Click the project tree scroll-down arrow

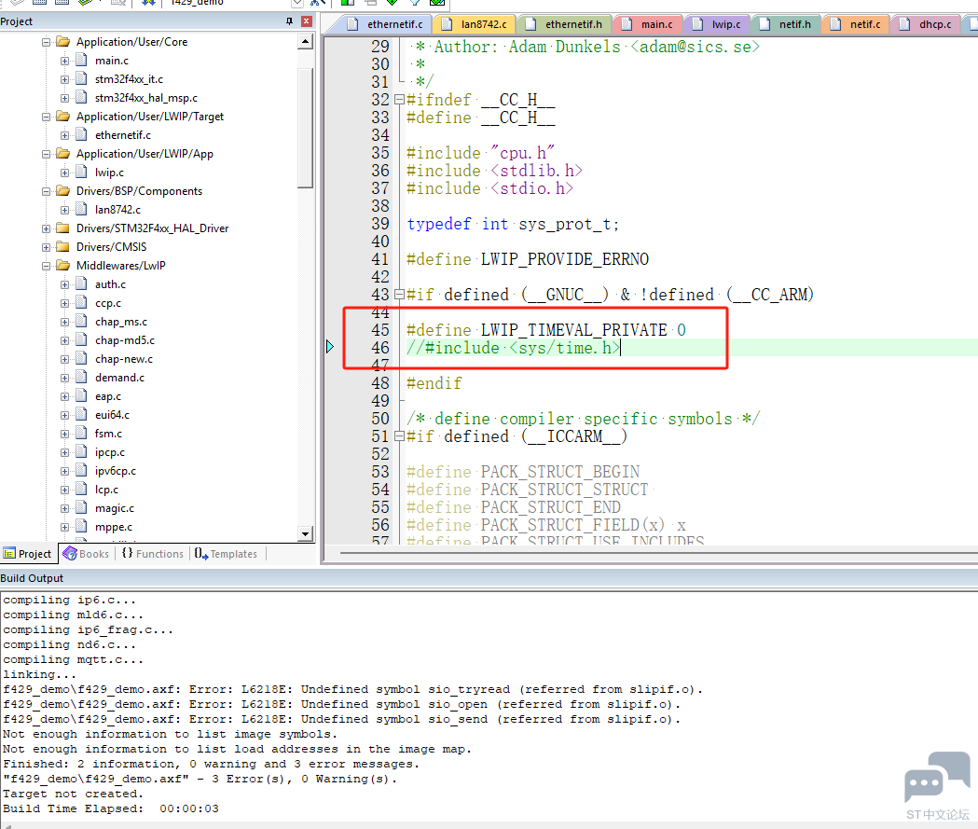305,533
